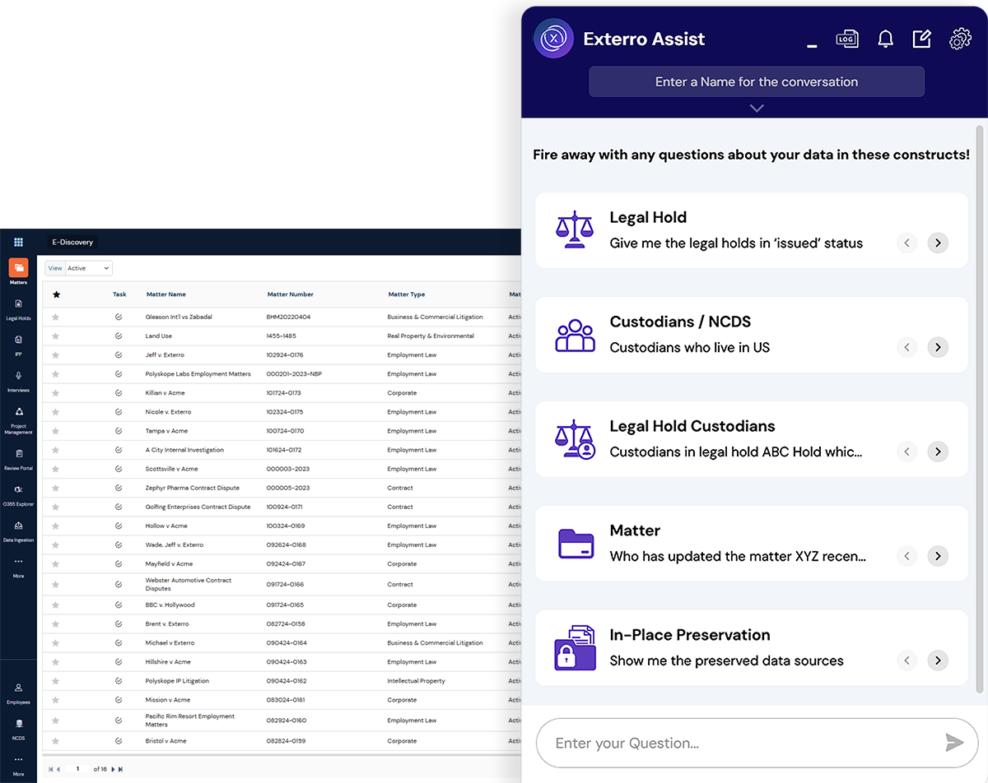Expand the chevron below conversation name field
Screen dimensions: 988x783
click(757, 108)
